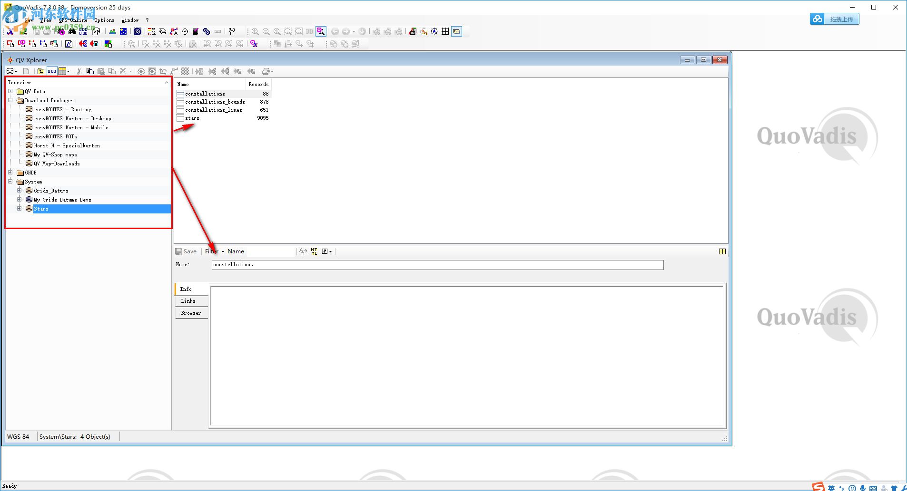Toggle the highlighted magnifier search mode
The height and width of the screenshot is (491, 907).
pos(321,31)
